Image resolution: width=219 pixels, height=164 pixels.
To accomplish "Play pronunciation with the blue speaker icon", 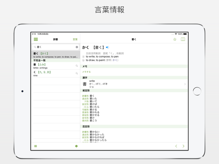I will (108, 47).
